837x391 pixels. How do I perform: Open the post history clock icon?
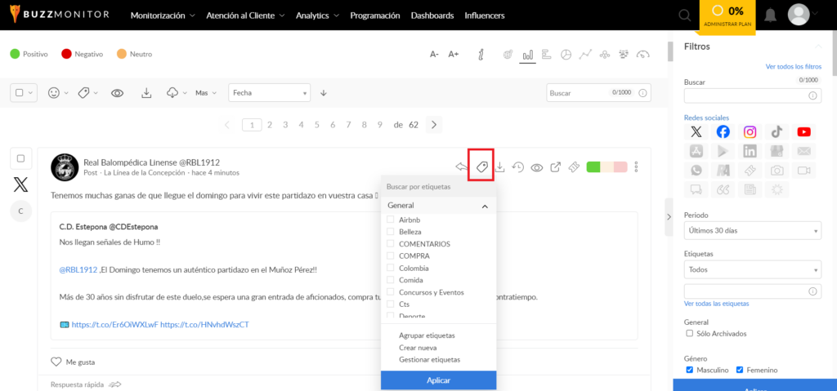(x=517, y=167)
